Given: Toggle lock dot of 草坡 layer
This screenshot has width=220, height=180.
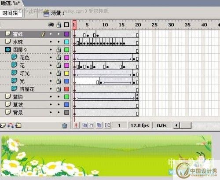Looking at the screenshot, I should 59,104.
